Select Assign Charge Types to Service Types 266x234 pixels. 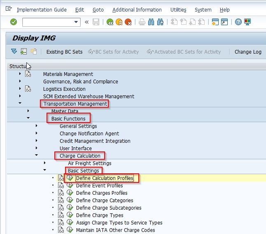click(x=119, y=222)
